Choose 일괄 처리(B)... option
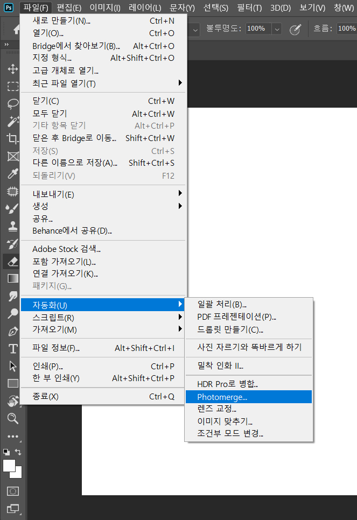Image resolution: width=357 pixels, height=520 pixels. [x=249, y=305]
